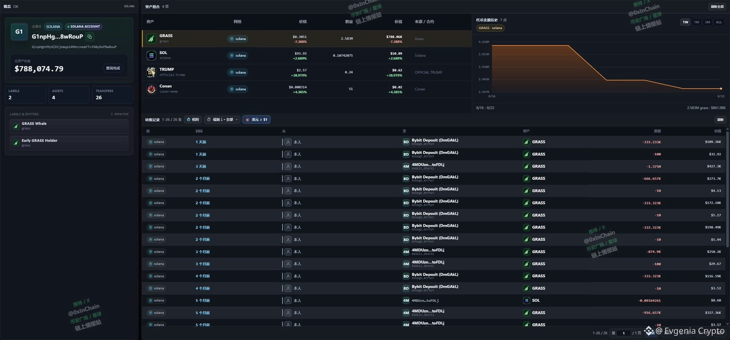Click the GRASS token icon in portfolio
The width and height of the screenshot is (730, 340).
pyautogui.click(x=151, y=38)
